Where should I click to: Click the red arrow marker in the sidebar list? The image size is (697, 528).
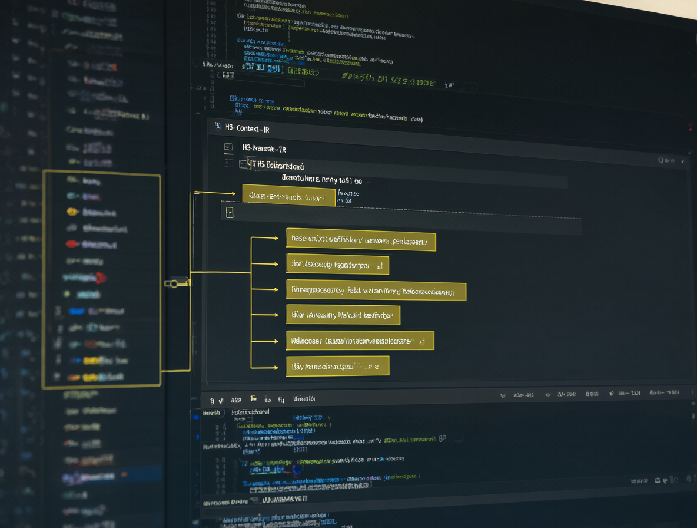[101, 278]
